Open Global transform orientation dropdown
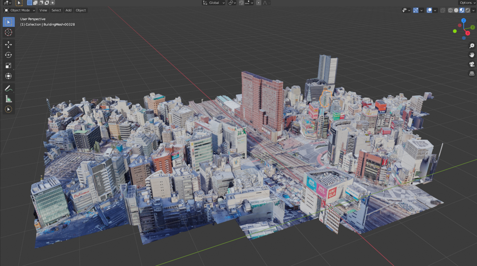 214,3
